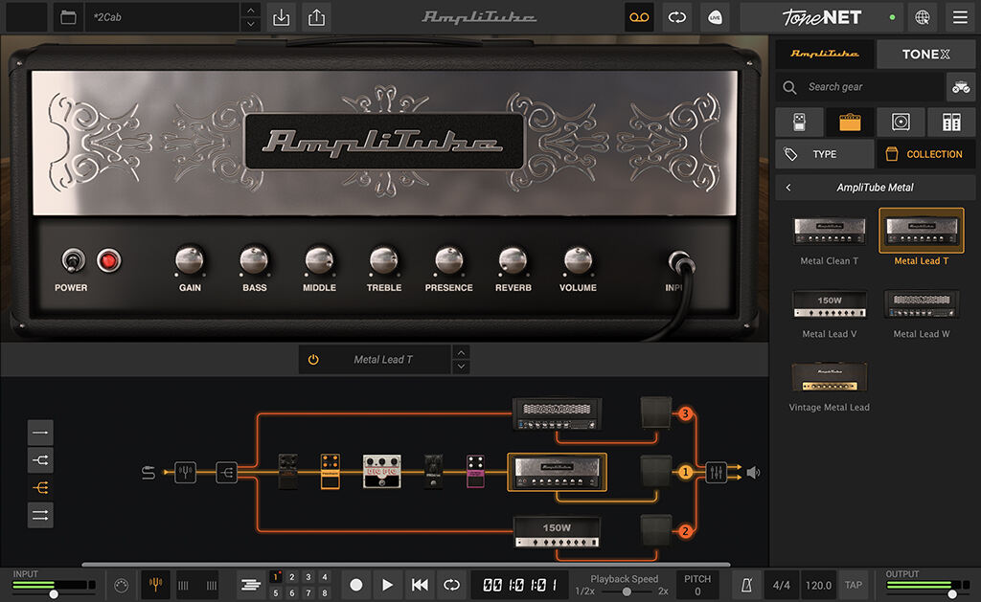Select the rack effects gear category
Image resolution: width=981 pixels, height=602 pixels.
click(x=949, y=122)
